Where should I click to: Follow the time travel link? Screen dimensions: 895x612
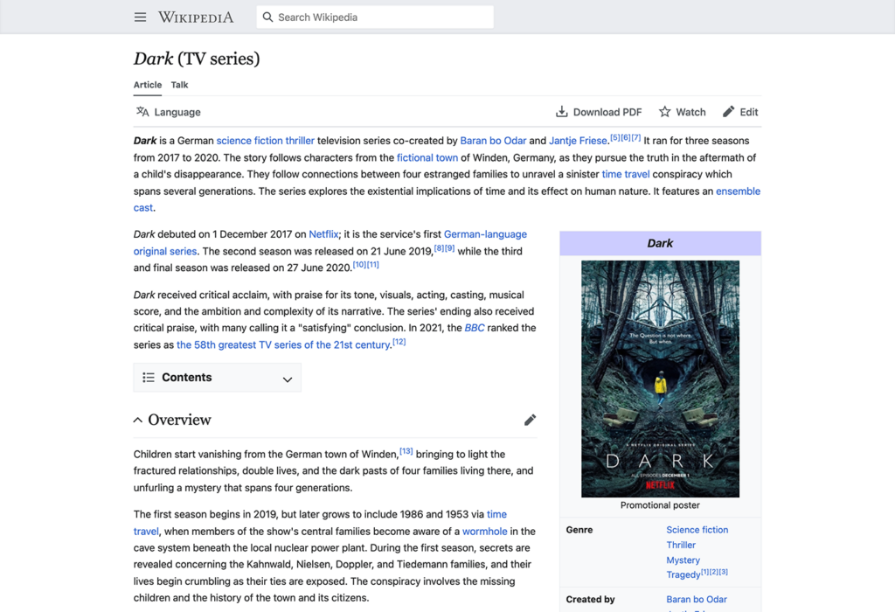pos(624,174)
